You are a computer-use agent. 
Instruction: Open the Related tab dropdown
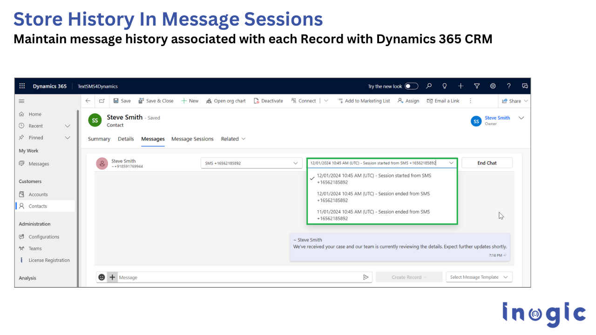coord(233,139)
